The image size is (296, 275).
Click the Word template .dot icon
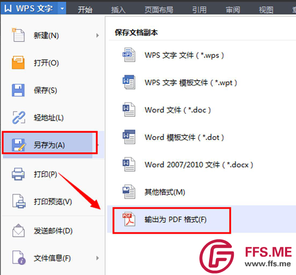point(129,137)
